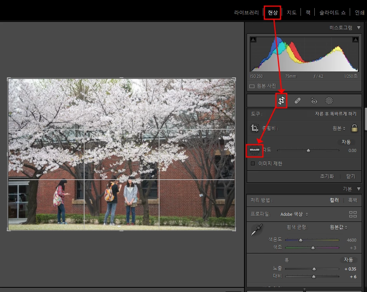367x292 pixels.
Task: Toggle shadow clipping indicator in histogram
Action: point(253,39)
